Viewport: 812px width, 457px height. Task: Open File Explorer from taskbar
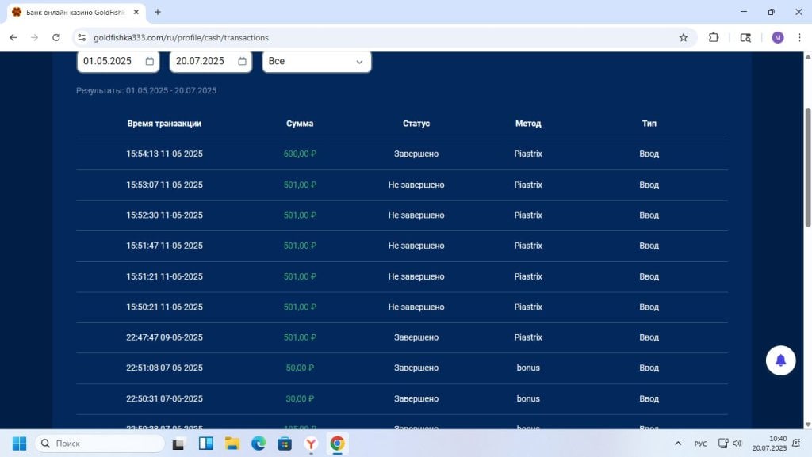point(232,443)
